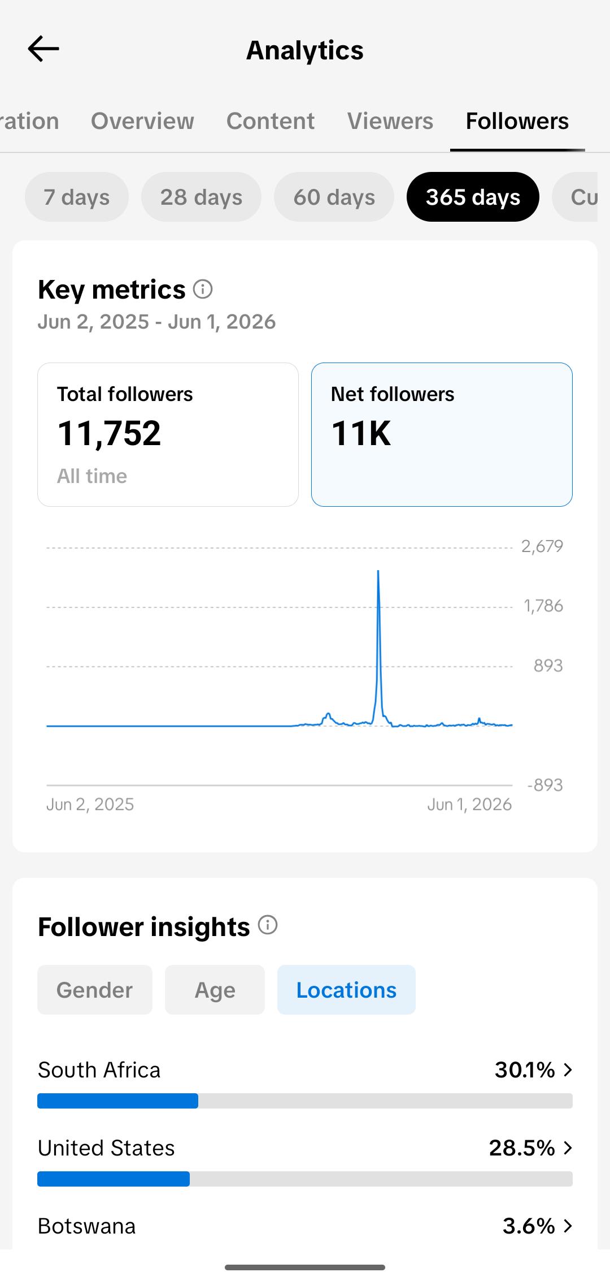This screenshot has width=610, height=1285.
Task: Tap the back arrow icon
Action: [43, 49]
